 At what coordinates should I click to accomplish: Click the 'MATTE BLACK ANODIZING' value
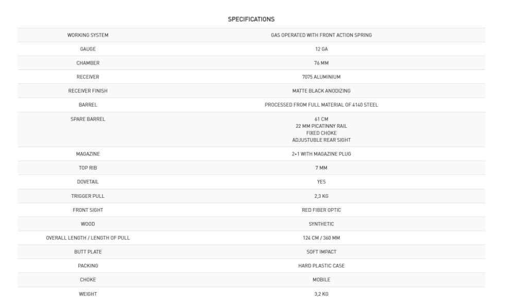pyautogui.click(x=321, y=91)
